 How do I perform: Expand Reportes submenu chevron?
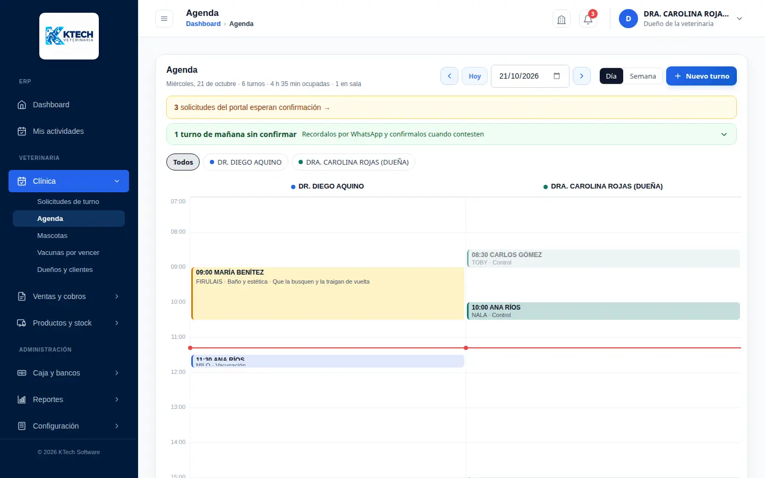point(117,399)
